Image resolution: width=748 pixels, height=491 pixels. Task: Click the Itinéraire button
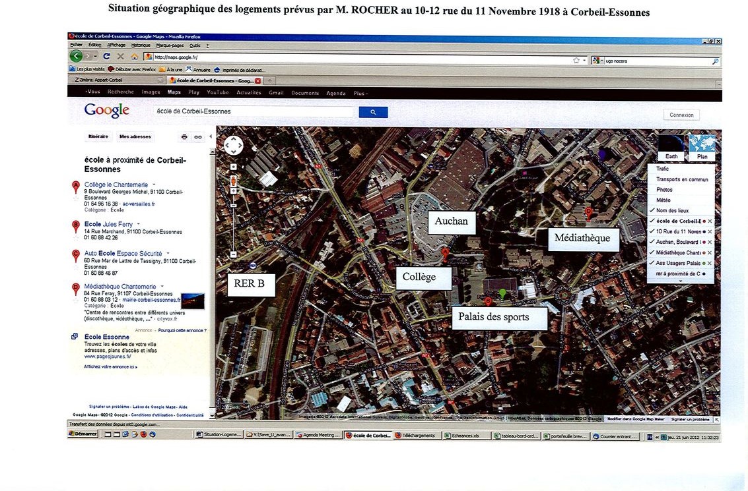click(98, 136)
